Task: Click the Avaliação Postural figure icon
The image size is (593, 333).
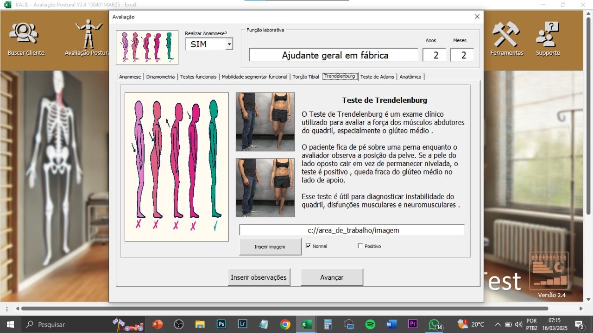Action: [88, 33]
